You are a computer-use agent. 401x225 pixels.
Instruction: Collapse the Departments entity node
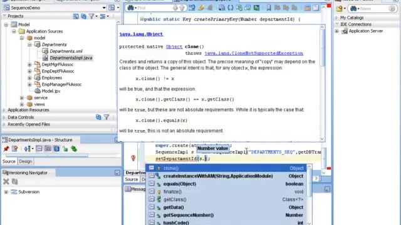29,44
